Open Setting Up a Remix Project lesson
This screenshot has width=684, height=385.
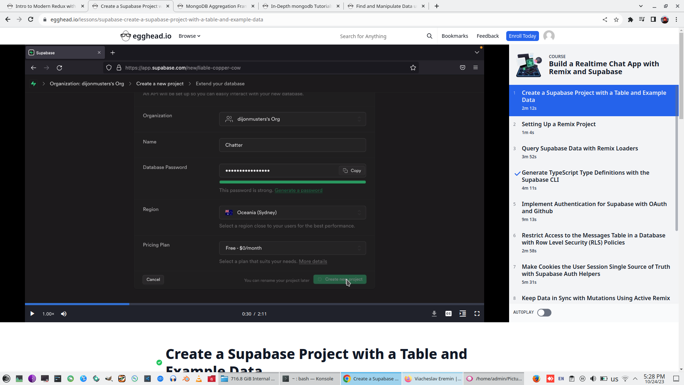[558, 124]
